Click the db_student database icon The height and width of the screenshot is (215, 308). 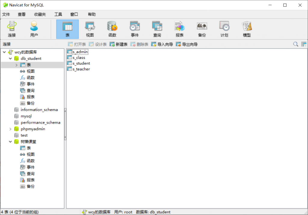17,59
